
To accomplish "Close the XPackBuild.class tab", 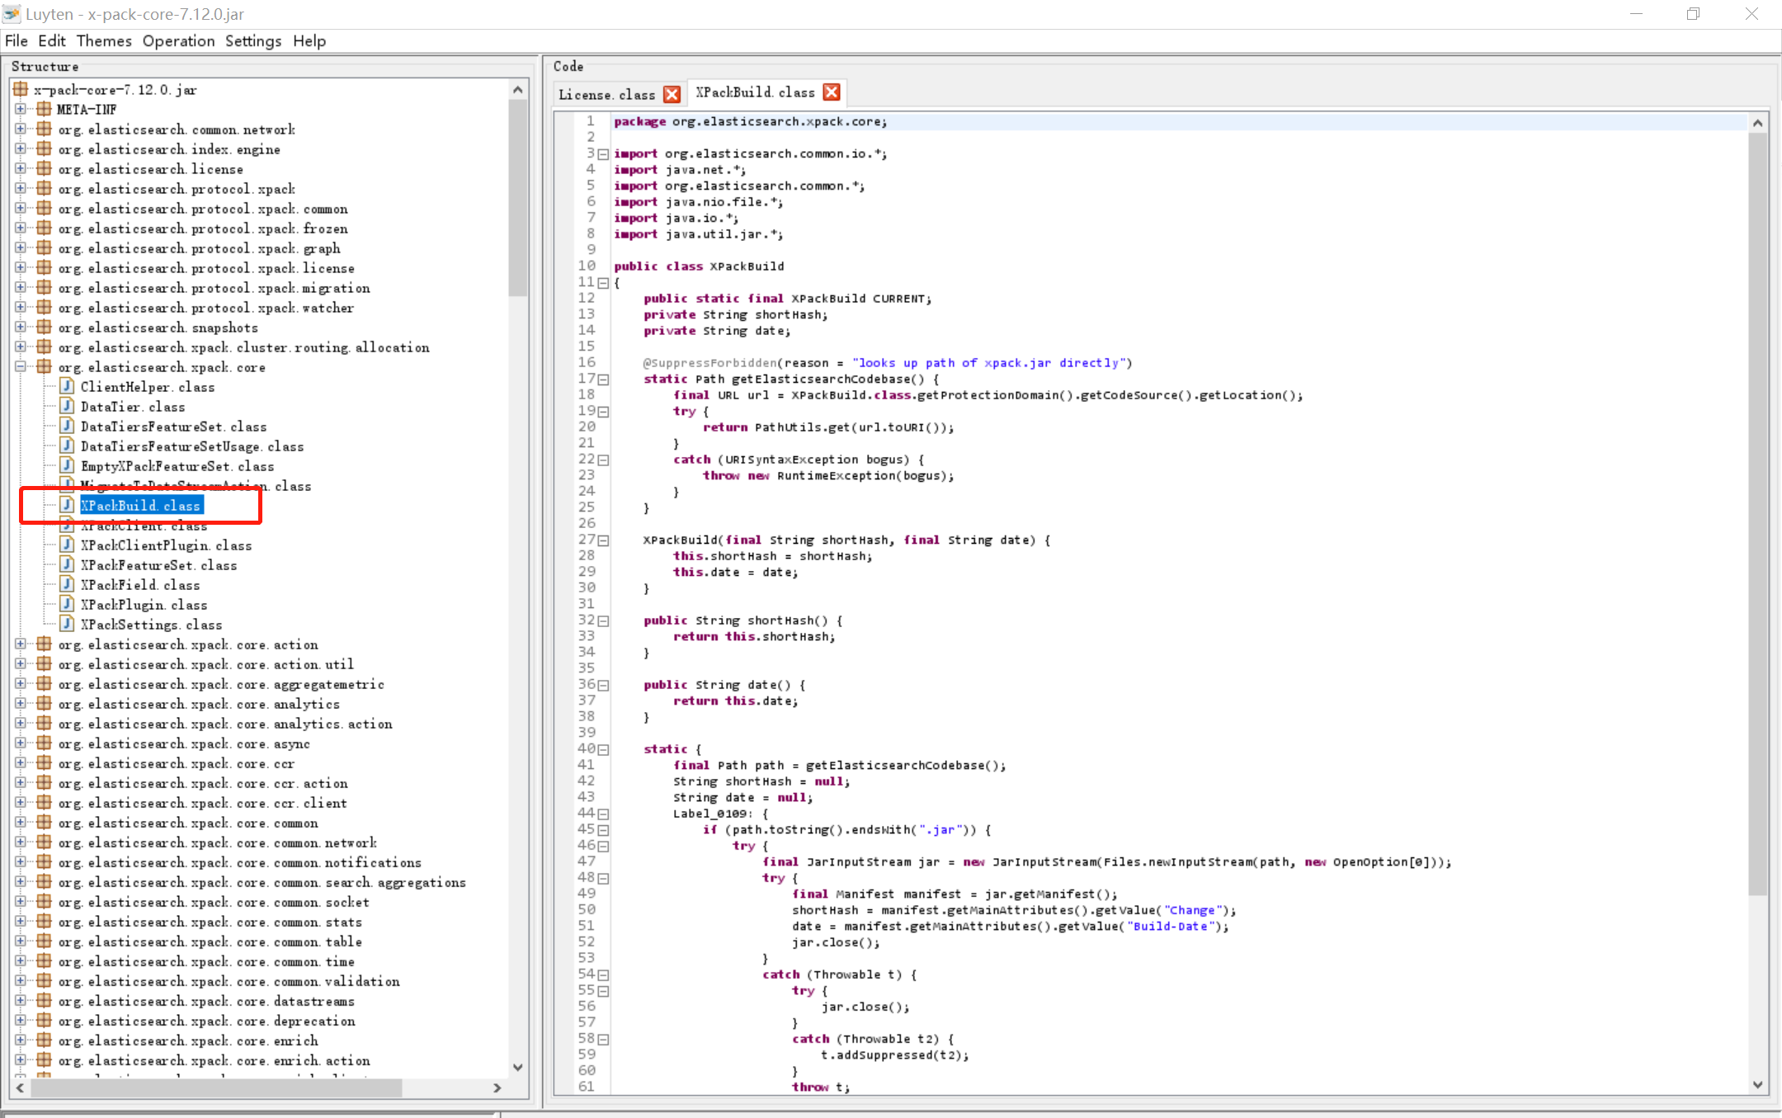I will pyautogui.click(x=832, y=92).
